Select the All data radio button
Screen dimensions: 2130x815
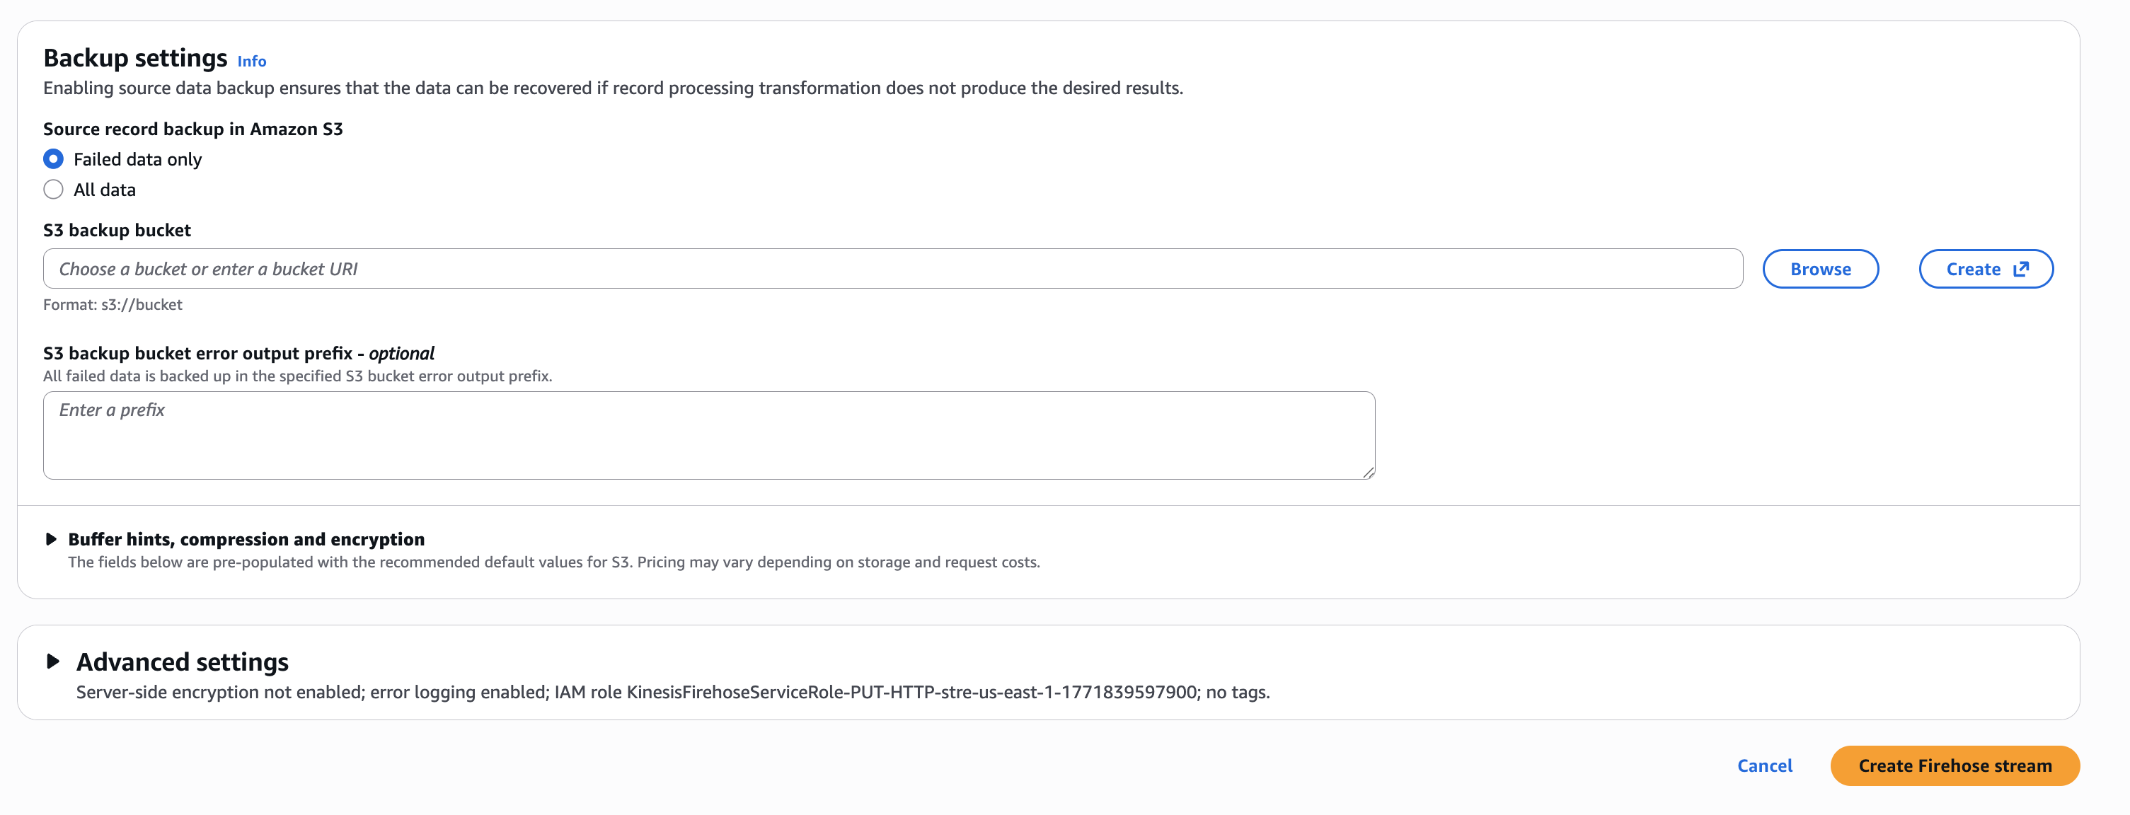tap(53, 190)
